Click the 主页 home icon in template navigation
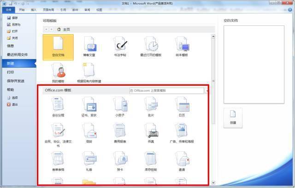The height and width of the screenshot is (188, 295). [59, 29]
